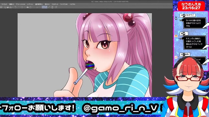Image resolution: width=209 pixels, height=117 pixels.
Task: Click the first chat user's avatar icon
Action: (176, 18)
